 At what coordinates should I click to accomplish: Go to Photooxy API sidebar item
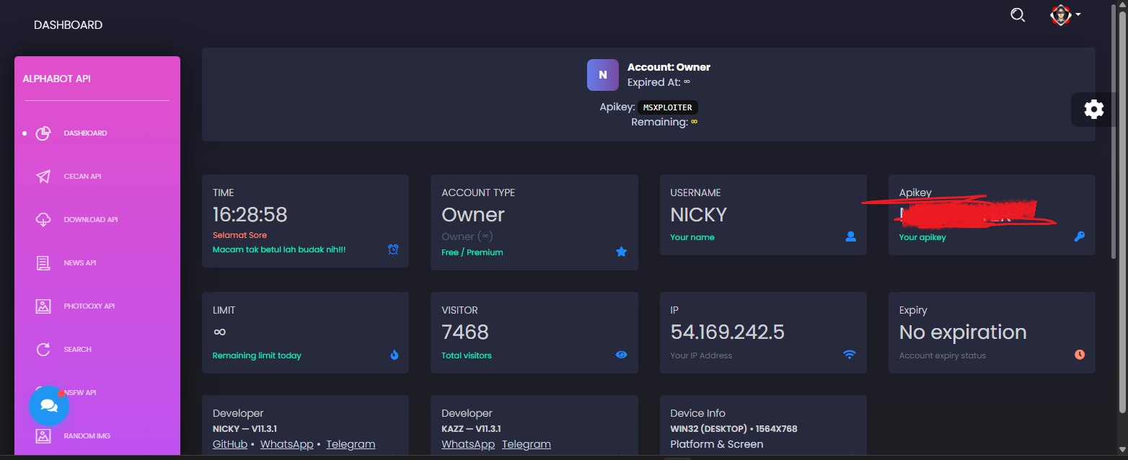pyautogui.click(x=89, y=306)
